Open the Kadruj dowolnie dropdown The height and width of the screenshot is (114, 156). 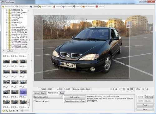[x=48, y=97]
